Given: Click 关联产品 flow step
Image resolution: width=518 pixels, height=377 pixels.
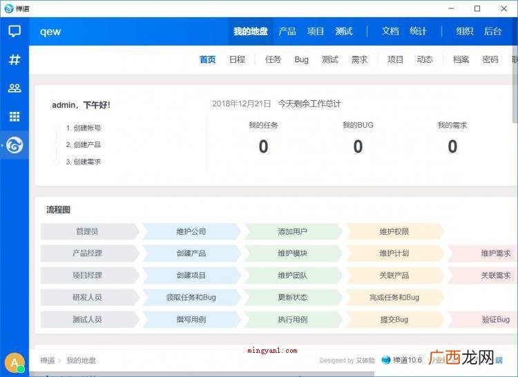Looking at the screenshot, I should tap(394, 275).
